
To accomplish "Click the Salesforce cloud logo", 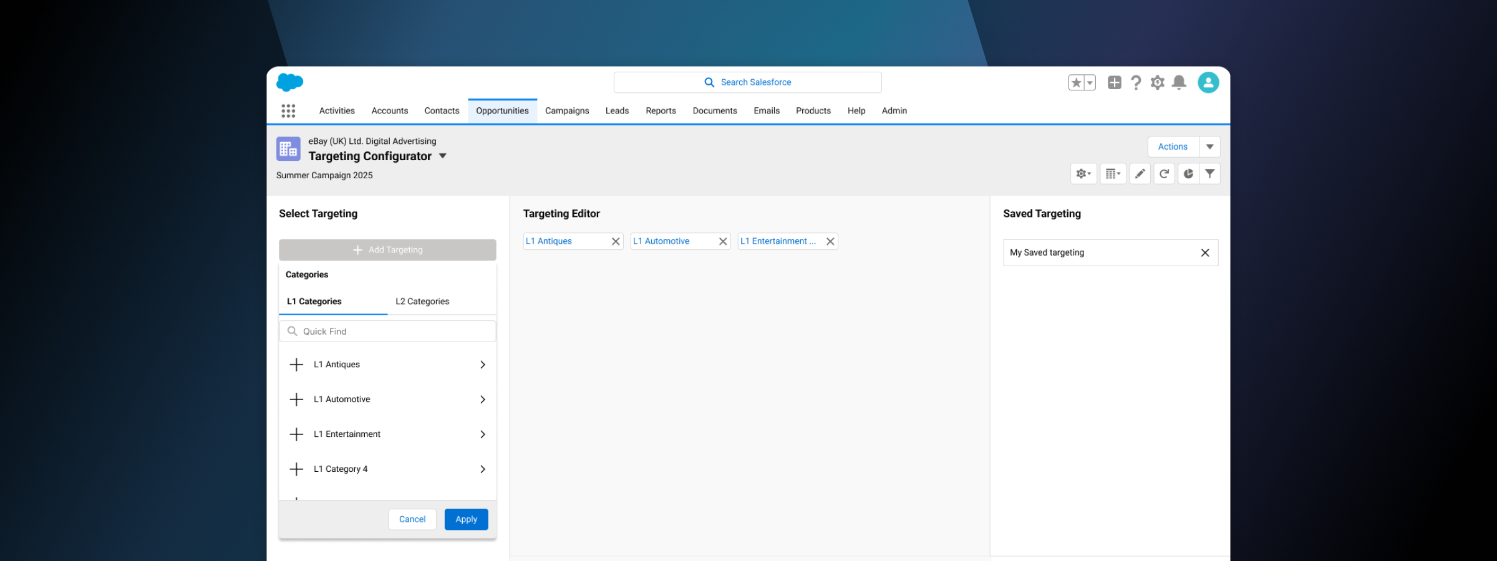I will tap(289, 82).
